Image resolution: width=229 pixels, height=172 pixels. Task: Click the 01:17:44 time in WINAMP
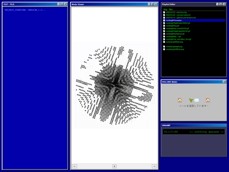(x=171, y=132)
